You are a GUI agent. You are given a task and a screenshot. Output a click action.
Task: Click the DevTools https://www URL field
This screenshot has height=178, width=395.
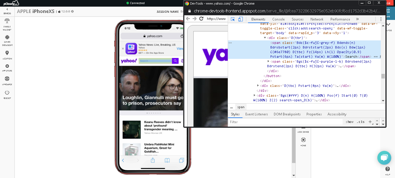pyautogui.click(x=216, y=19)
